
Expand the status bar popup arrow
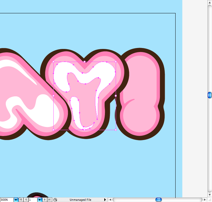point(105,200)
